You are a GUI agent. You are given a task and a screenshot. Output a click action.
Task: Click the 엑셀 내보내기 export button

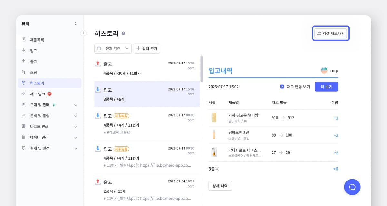[331, 33]
